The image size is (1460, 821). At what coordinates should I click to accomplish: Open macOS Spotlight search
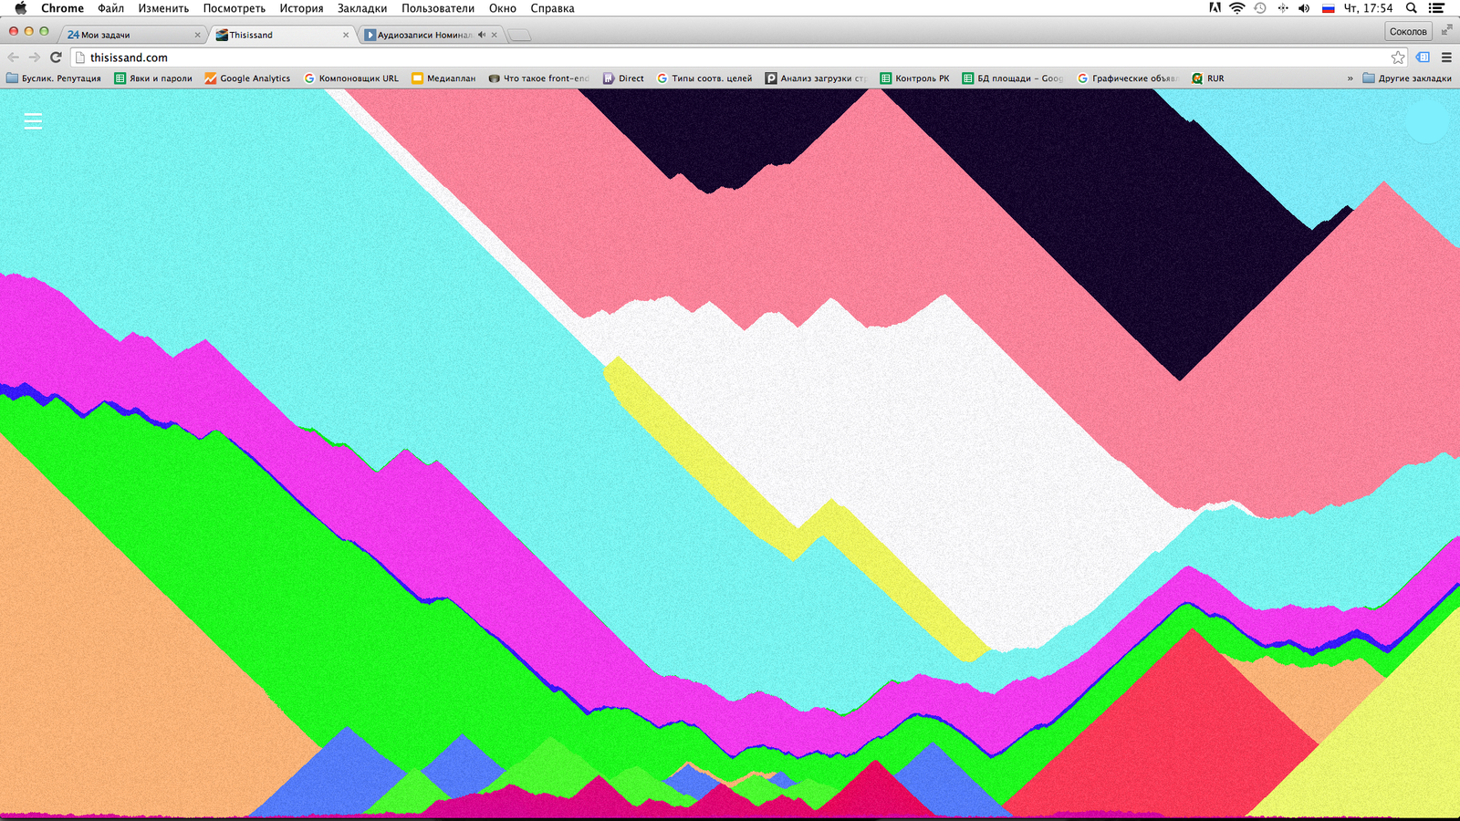pyautogui.click(x=1411, y=8)
